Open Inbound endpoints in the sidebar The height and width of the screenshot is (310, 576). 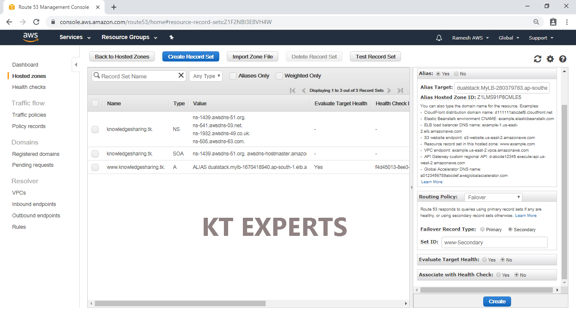tap(34, 204)
